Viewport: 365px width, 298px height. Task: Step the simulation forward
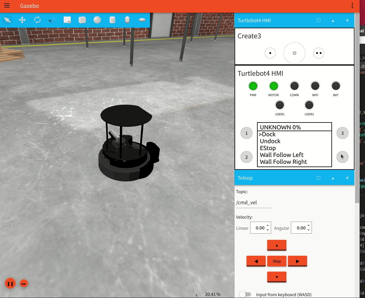point(24,283)
